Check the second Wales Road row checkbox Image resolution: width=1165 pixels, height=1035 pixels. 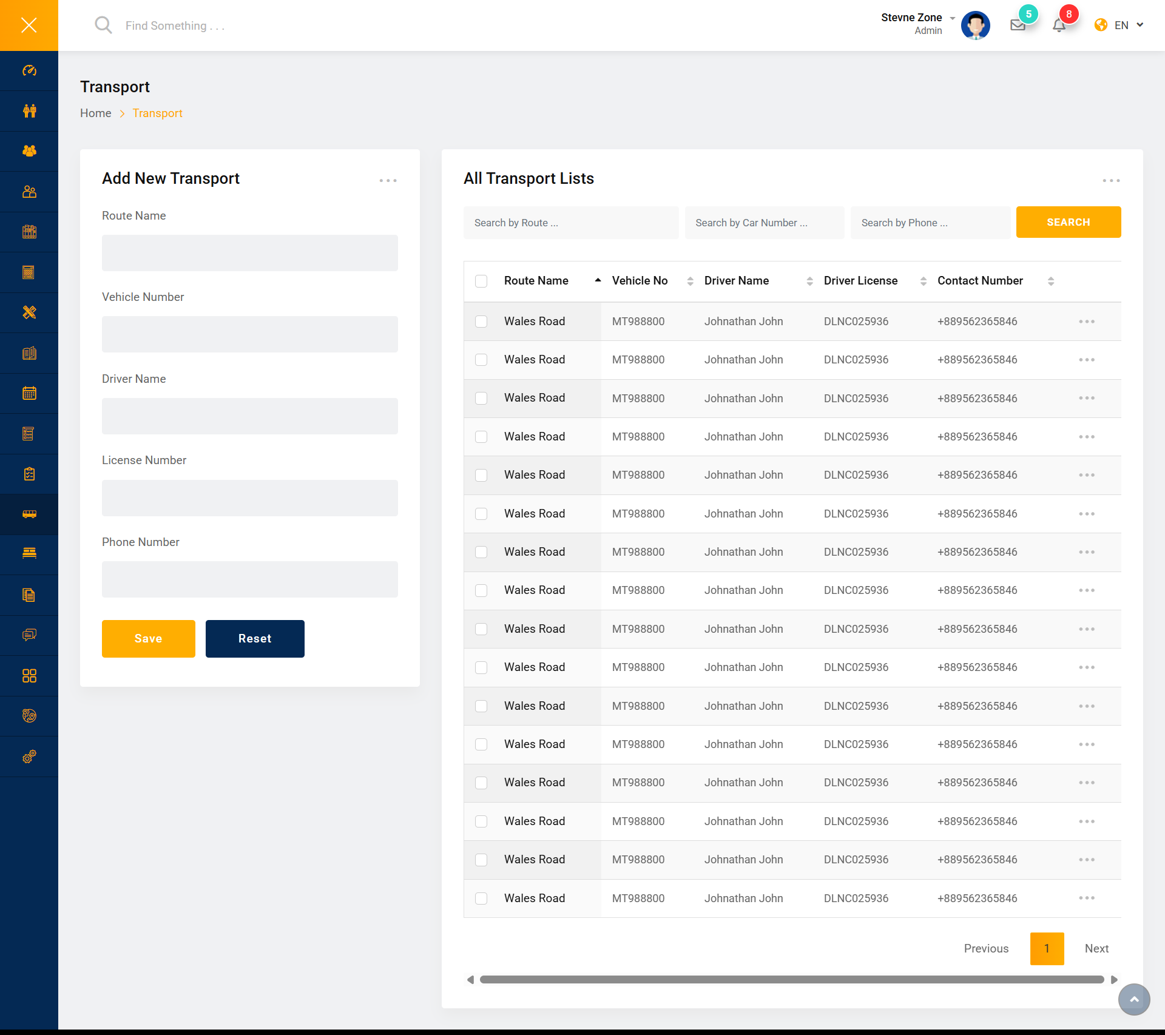click(x=481, y=360)
